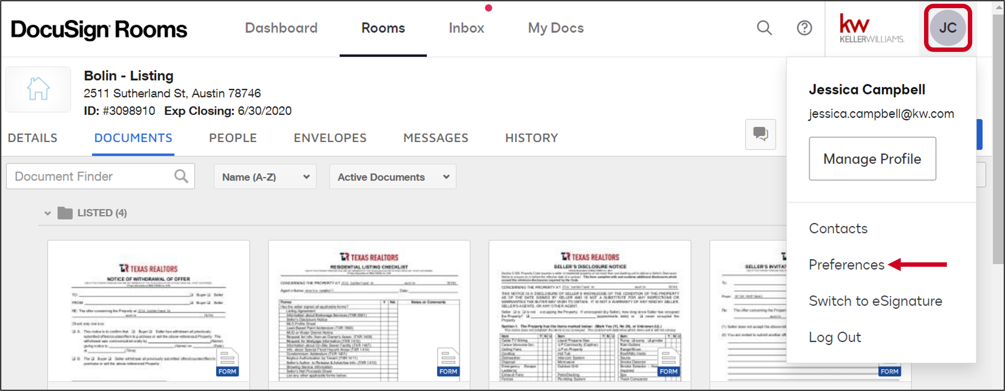Viewport: 1005px width, 391px height.
Task: Click the Exp Closing 6/30/2020 date
Action: coord(228,111)
